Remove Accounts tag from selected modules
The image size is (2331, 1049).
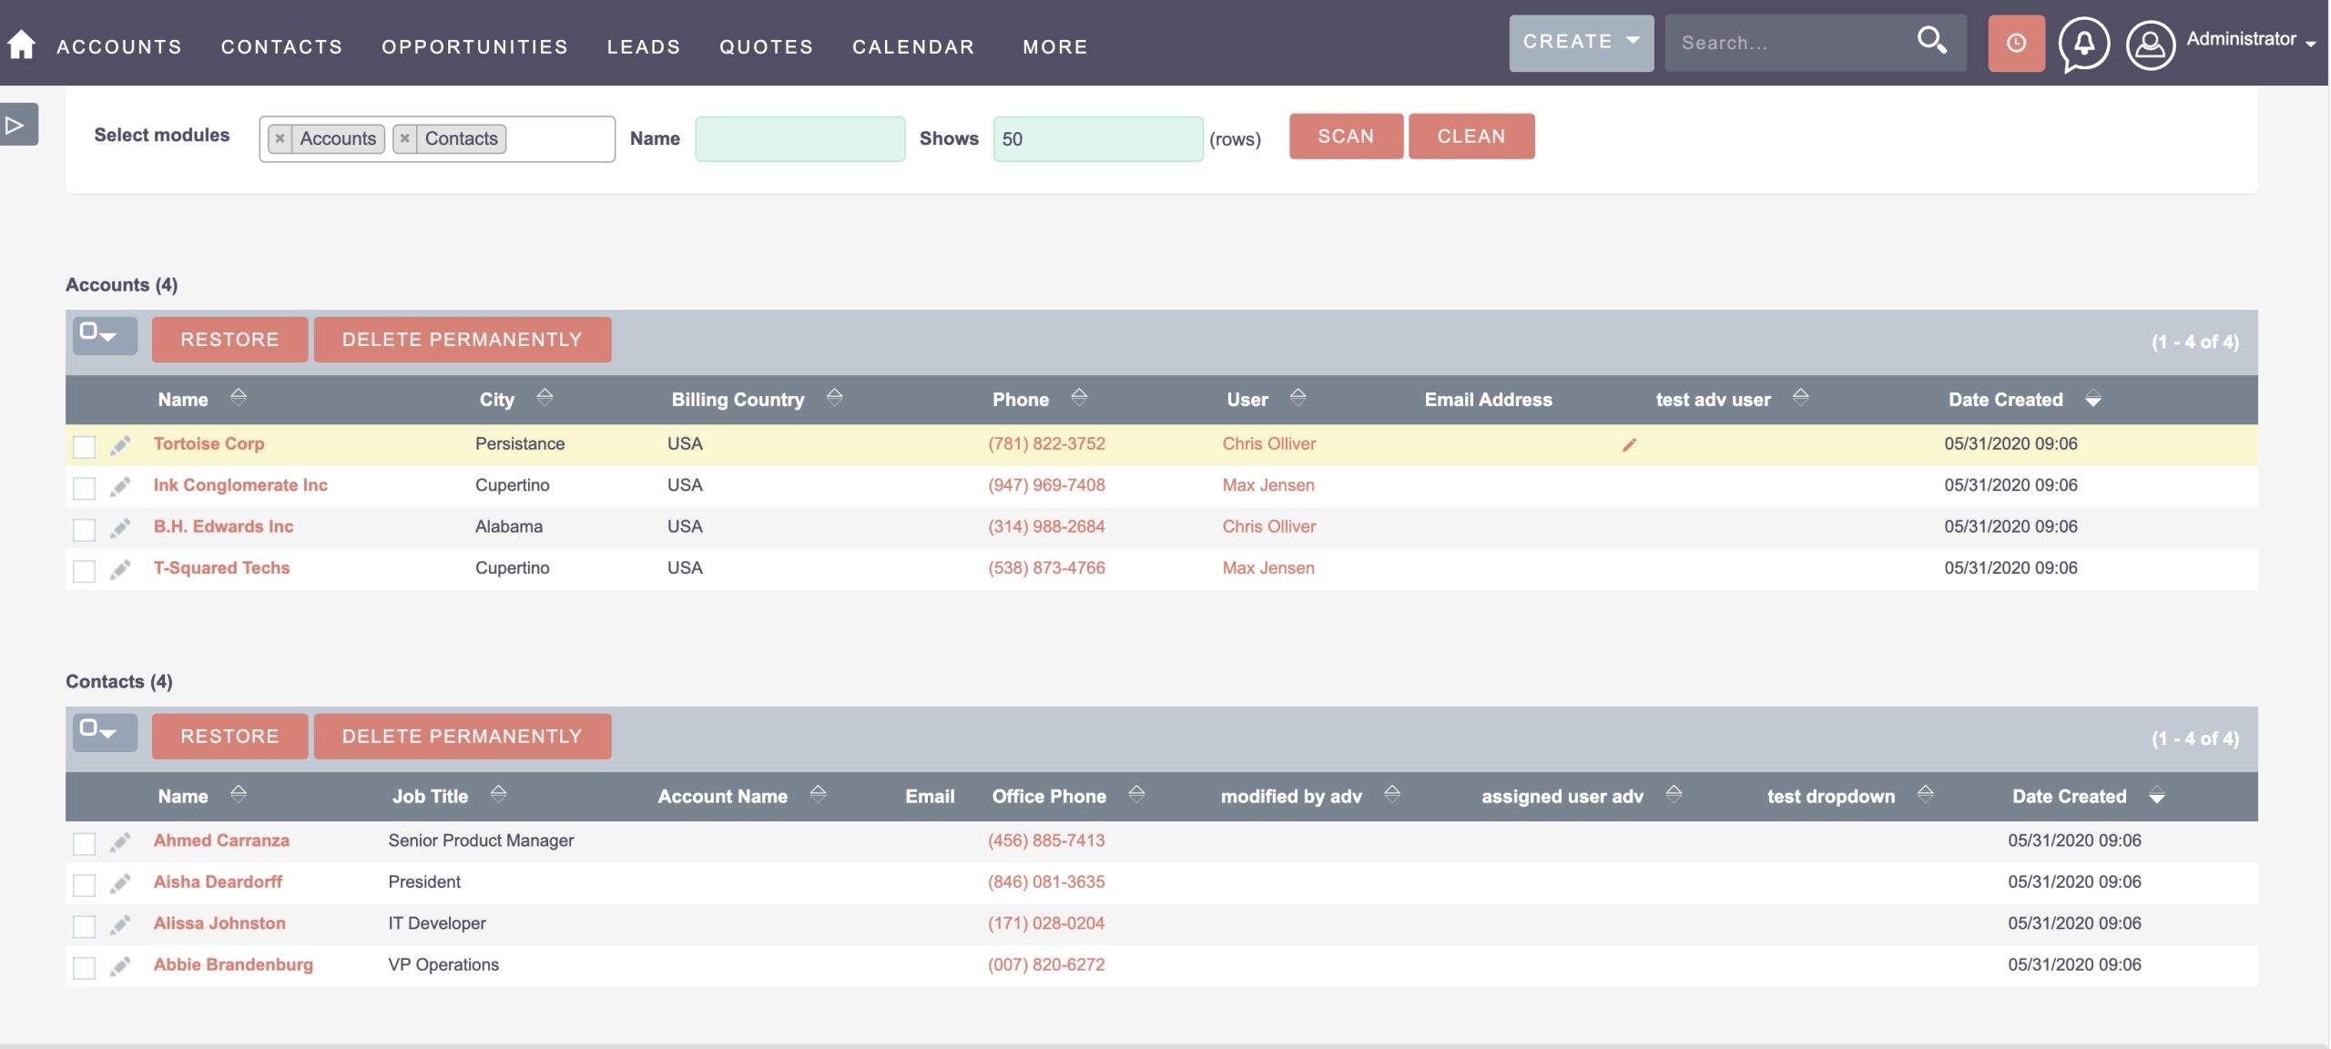click(280, 138)
